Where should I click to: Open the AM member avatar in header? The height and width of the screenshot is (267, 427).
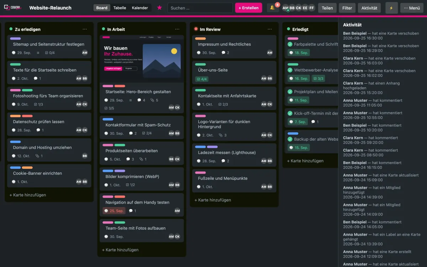[285, 8]
